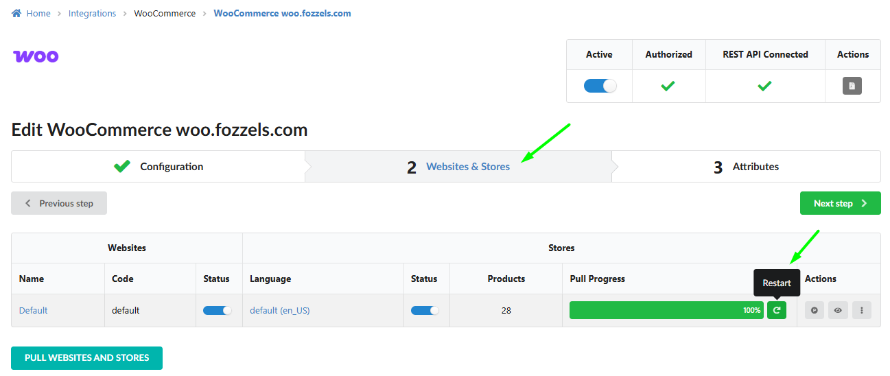Restart the product pull

point(777,310)
